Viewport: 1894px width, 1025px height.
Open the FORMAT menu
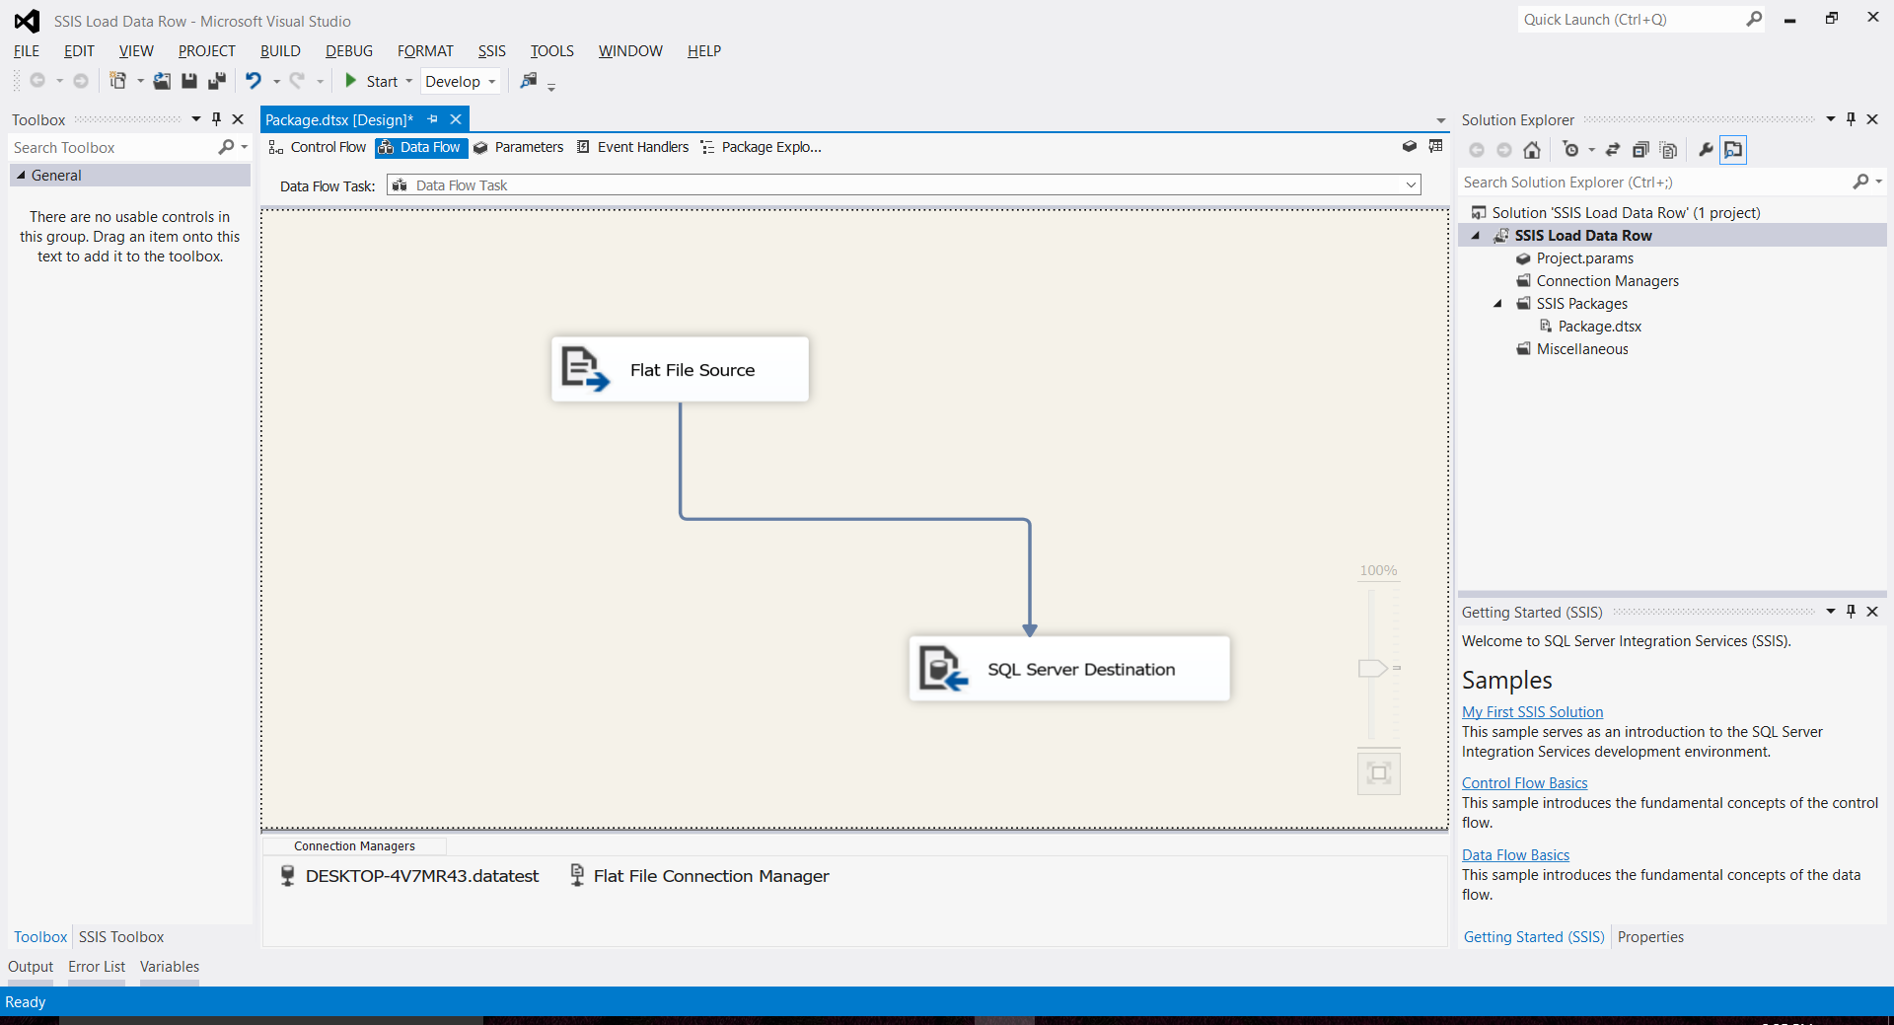tap(425, 51)
